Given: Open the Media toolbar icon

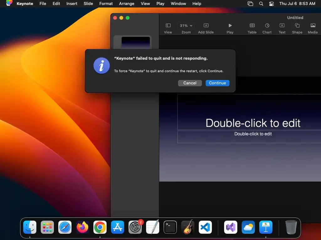Looking at the screenshot, I should tap(313, 26).
